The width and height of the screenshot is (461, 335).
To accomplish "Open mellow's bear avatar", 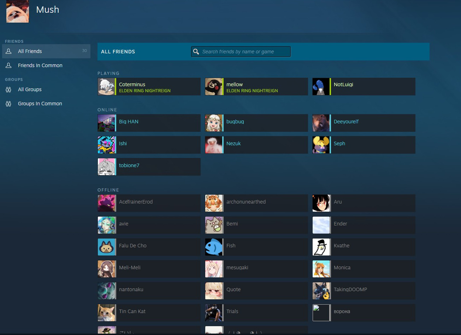I will click(x=214, y=87).
